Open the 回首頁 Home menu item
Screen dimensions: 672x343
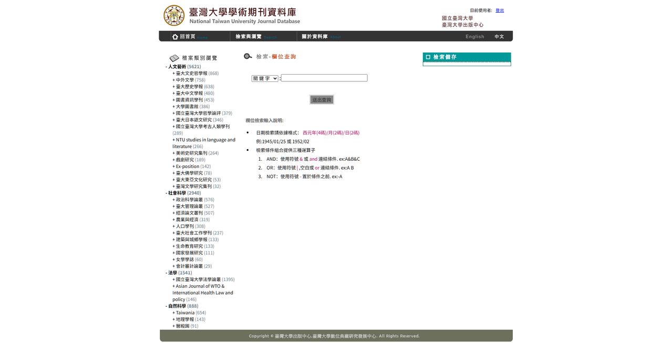click(x=194, y=36)
